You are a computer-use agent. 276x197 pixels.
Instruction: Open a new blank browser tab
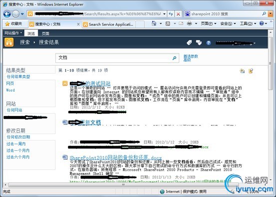(140, 24)
